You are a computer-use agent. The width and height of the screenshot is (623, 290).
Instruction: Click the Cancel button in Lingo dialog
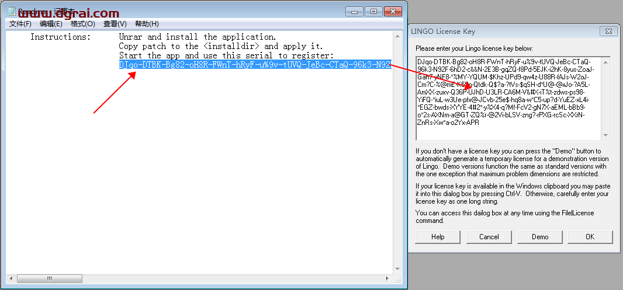(489, 237)
